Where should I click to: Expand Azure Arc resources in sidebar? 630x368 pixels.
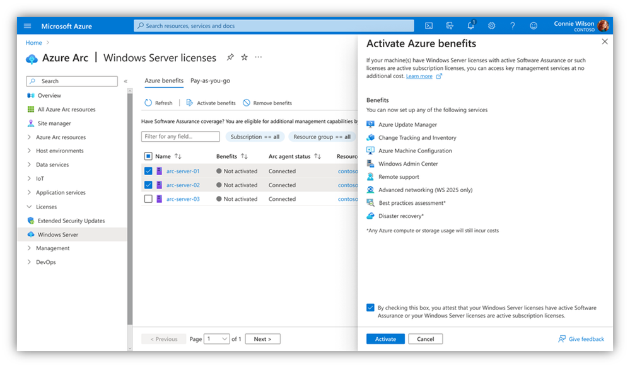coord(29,137)
